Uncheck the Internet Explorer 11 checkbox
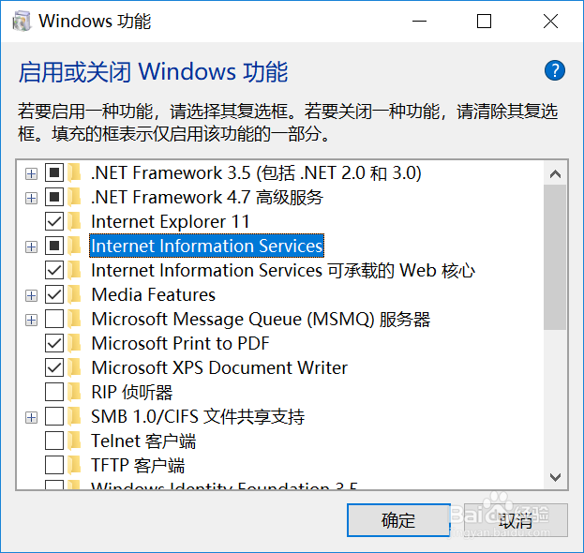 coord(54,221)
